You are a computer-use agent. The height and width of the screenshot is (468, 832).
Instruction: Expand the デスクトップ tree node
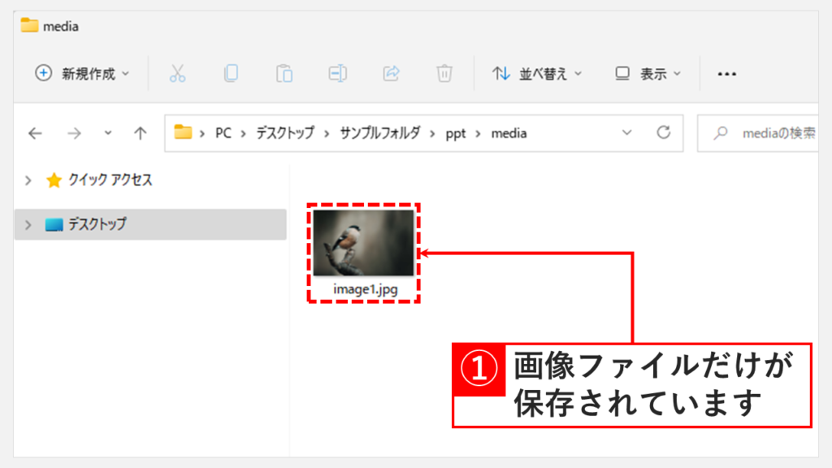(28, 224)
